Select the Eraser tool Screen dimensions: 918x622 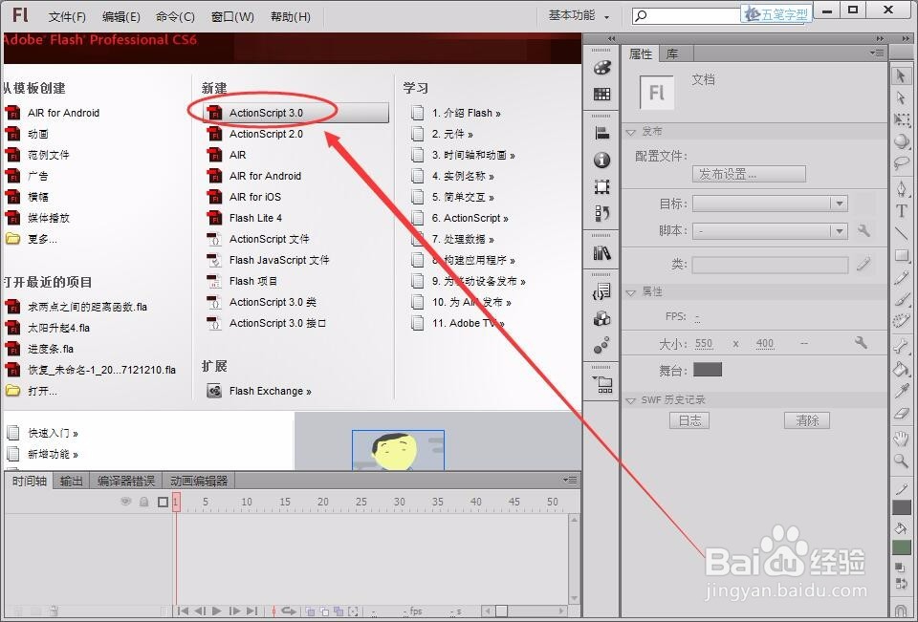(x=901, y=413)
